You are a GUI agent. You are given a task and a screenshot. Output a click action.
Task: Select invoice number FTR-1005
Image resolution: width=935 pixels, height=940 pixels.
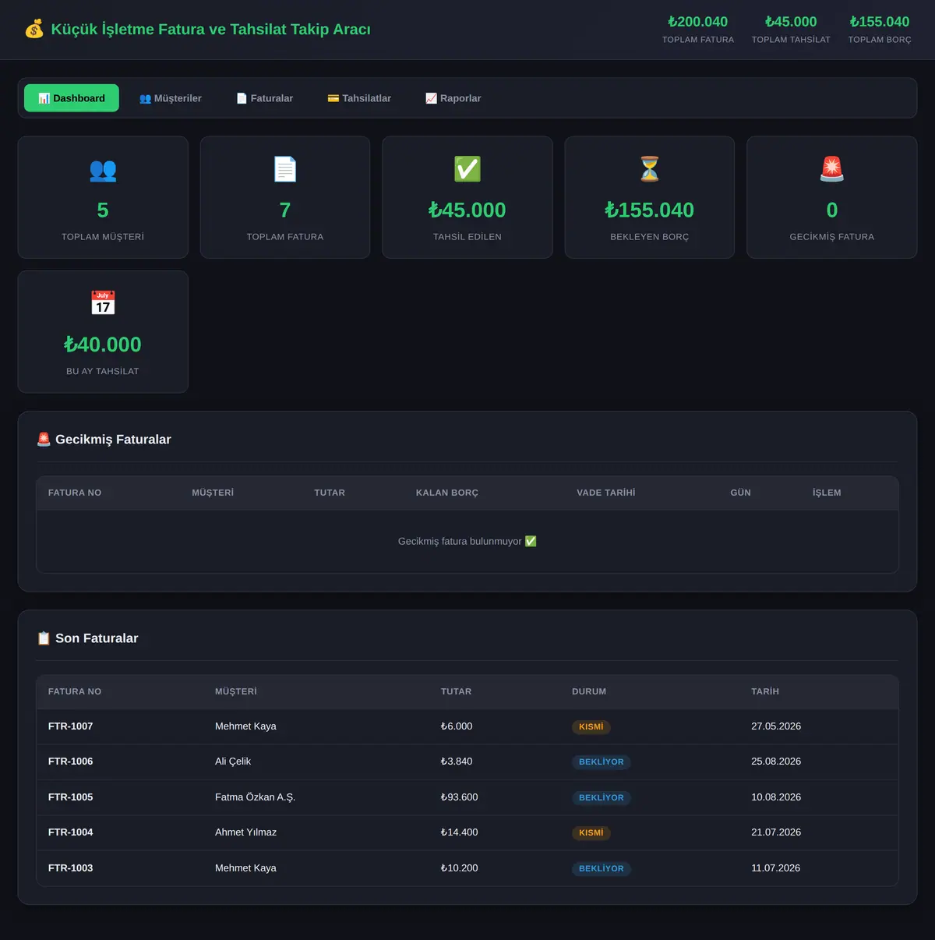[70, 797]
